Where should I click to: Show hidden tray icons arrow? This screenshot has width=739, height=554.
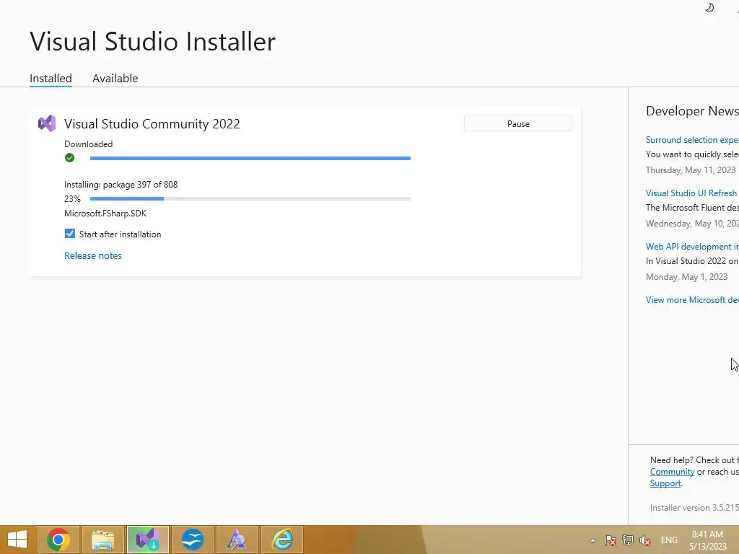(x=592, y=540)
